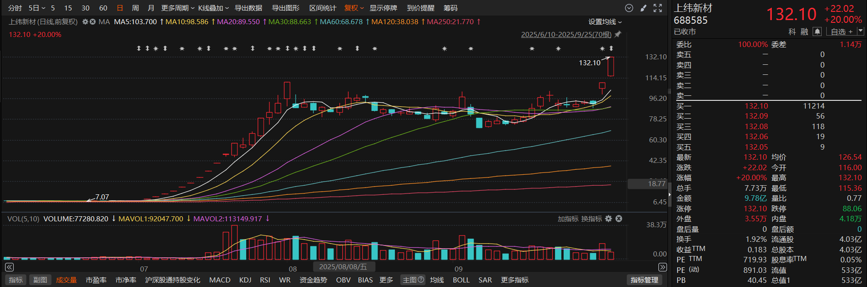
Task: Toggle the 主图 main-chart indicator group
Action: [x=413, y=280]
